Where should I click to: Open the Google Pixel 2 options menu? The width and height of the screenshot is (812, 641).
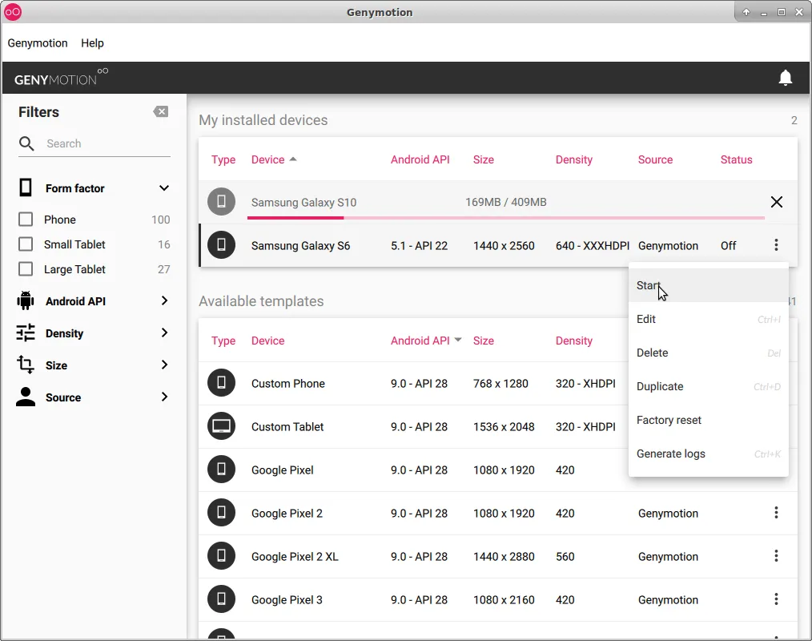point(776,513)
